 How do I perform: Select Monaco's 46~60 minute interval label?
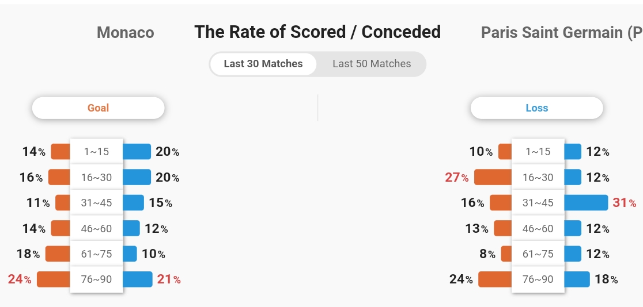[96, 228]
